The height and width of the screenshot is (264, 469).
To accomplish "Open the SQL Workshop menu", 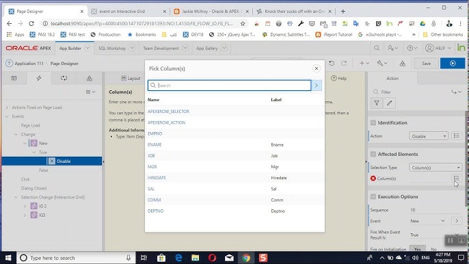I will pyautogui.click(x=116, y=48).
